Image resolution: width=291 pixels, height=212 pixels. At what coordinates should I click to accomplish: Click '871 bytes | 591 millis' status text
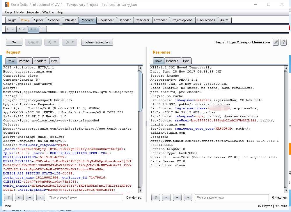click(272, 206)
